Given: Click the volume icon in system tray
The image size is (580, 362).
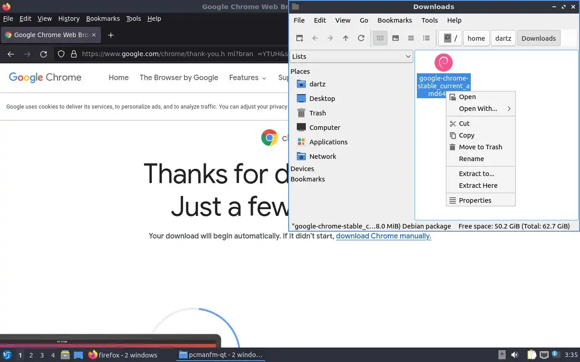Looking at the screenshot, I should point(514,355).
